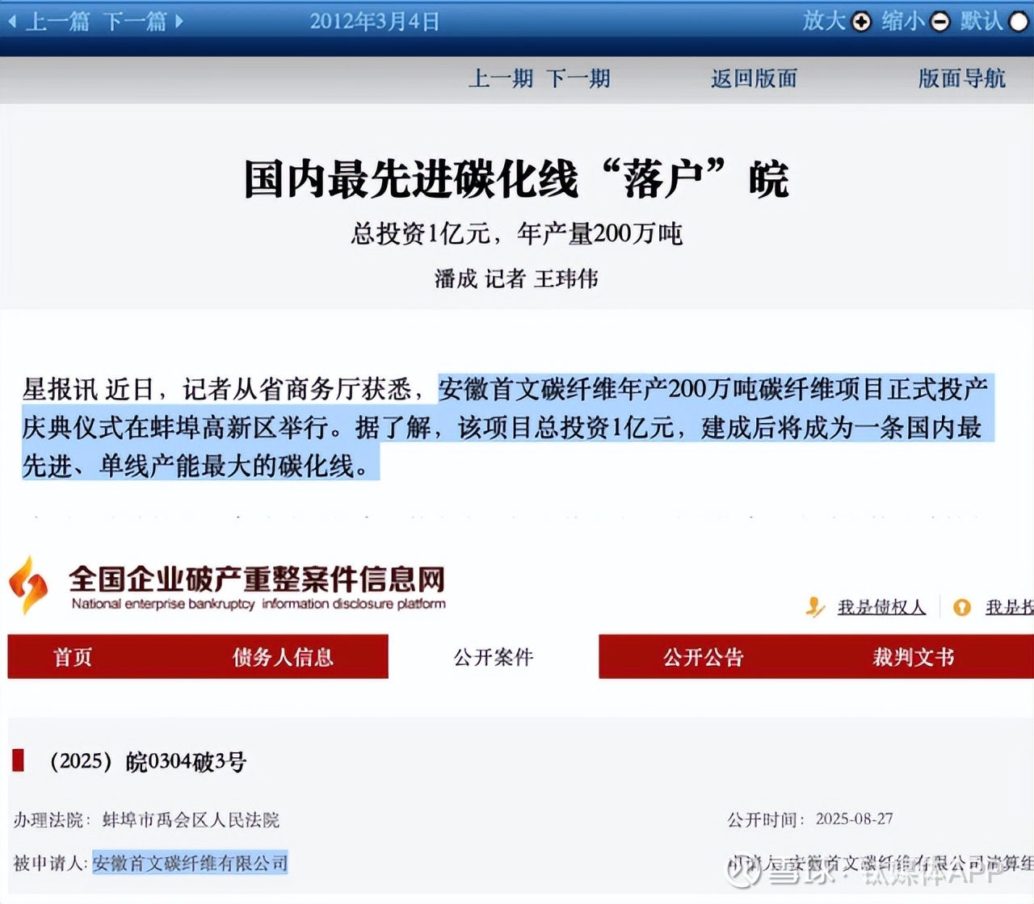Image resolution: width=1034 pixels, height=904 pixels.
Task: Click the 放大 zoom-in plus icon
Action: [862, 22]
